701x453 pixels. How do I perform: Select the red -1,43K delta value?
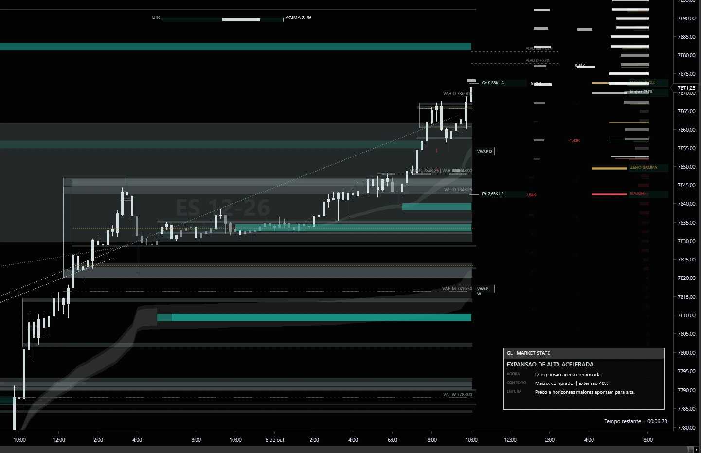pyautogui.click(x=574, y=140)
